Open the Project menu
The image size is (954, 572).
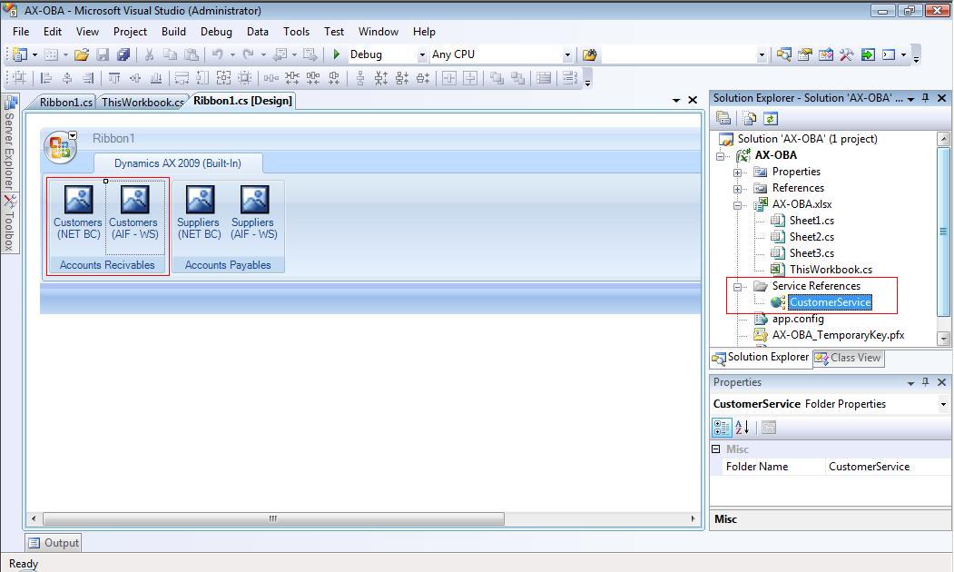[130, 32]
